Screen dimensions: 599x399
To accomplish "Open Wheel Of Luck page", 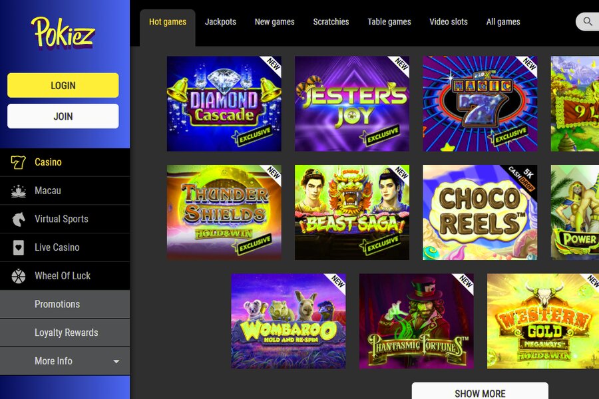I will click(65, 276).
